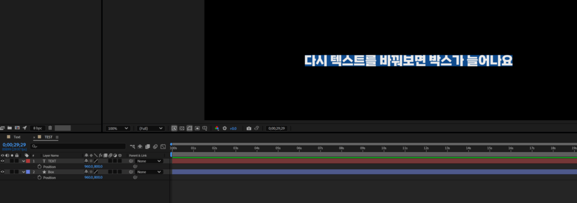Select the TEXT layer name

point(52,161)
